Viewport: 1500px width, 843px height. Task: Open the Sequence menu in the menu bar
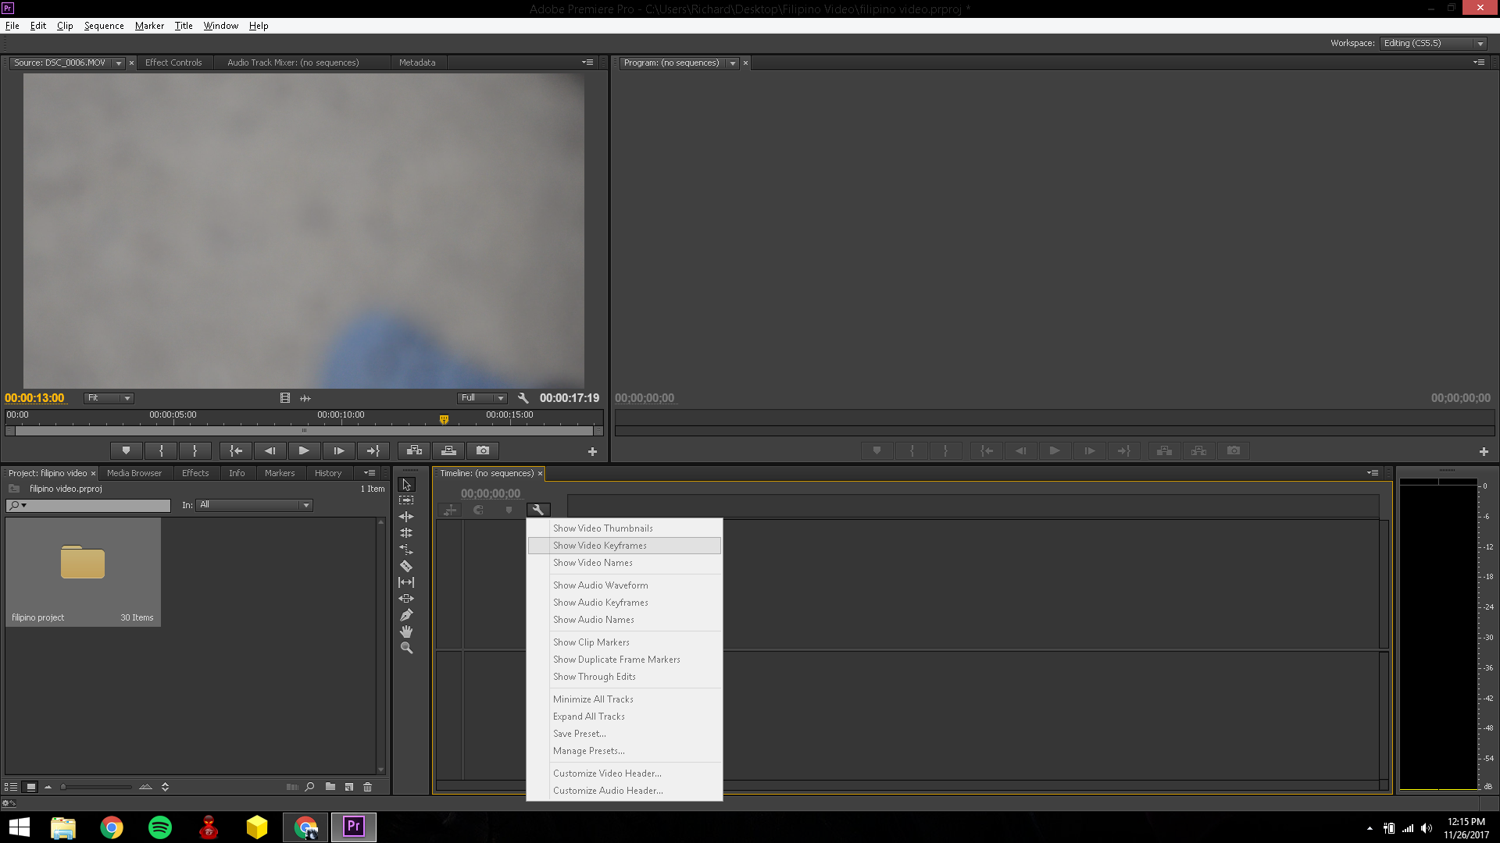point(103,25)
